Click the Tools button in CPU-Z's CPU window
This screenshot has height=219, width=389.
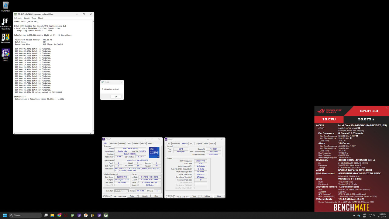132,196
